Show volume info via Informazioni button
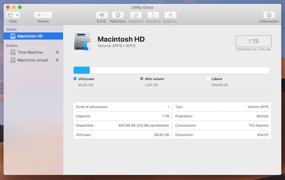The width and height of the screenshot is (285, 180). pyautogui.click(x=269, y=15)
